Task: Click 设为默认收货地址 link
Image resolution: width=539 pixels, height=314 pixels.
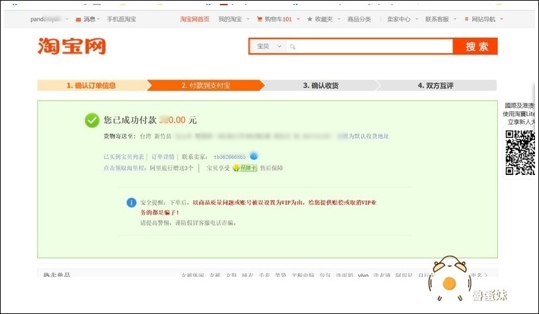Action: (x=363, y=136)
